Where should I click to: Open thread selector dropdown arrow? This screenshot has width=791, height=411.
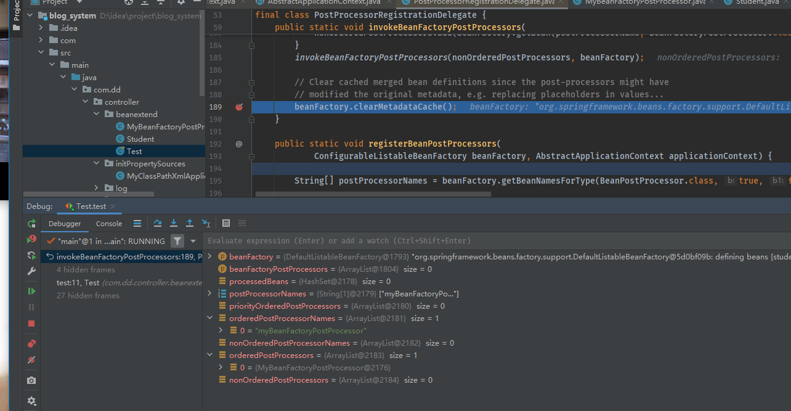[193, 241]
